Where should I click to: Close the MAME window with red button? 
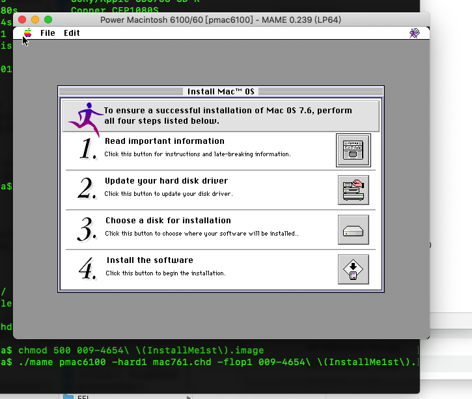[x=22, y=20]
